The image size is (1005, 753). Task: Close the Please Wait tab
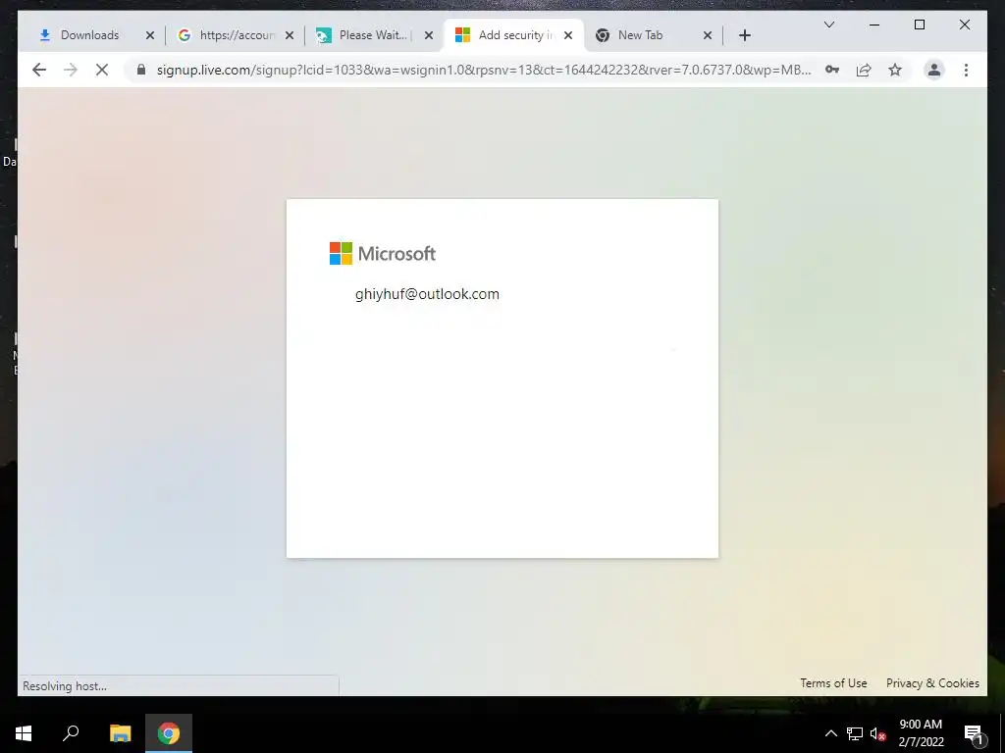[429, 35]
